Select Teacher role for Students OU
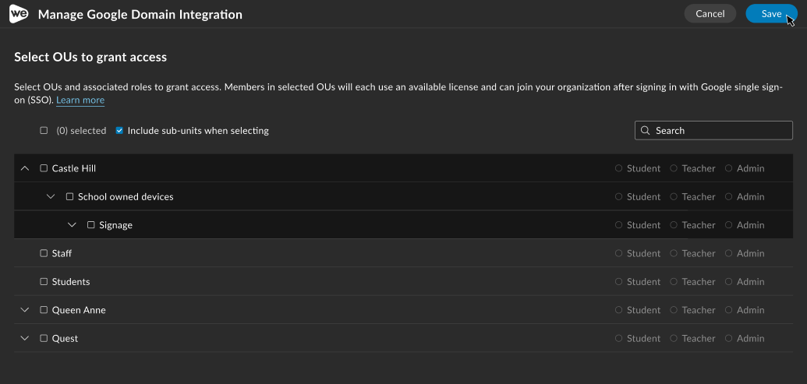The height and width of the screenshot is (384, 807). [x=674, y=281]
